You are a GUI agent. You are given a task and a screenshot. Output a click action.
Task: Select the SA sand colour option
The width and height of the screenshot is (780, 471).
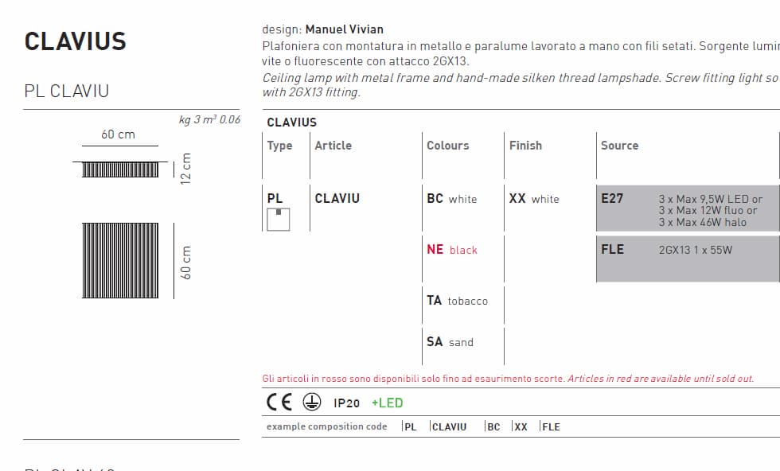point(450,342)
